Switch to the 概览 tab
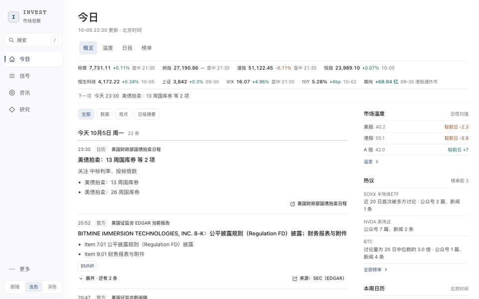Screen dimensions: 479x299 (x=88, y=48)
